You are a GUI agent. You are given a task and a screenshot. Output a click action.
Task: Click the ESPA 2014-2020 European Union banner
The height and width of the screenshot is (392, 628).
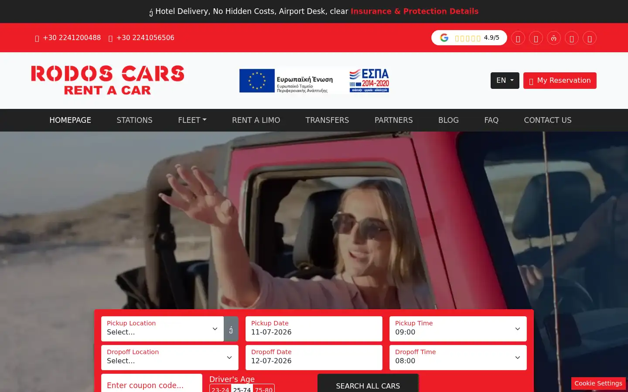point(314,81)
